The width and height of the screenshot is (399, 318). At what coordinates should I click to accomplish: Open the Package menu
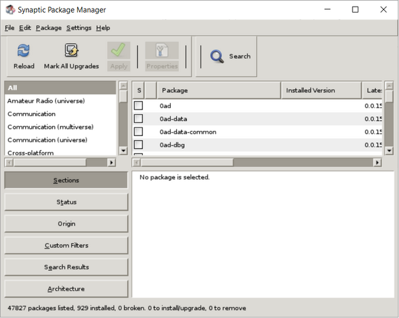pos(49,28)
